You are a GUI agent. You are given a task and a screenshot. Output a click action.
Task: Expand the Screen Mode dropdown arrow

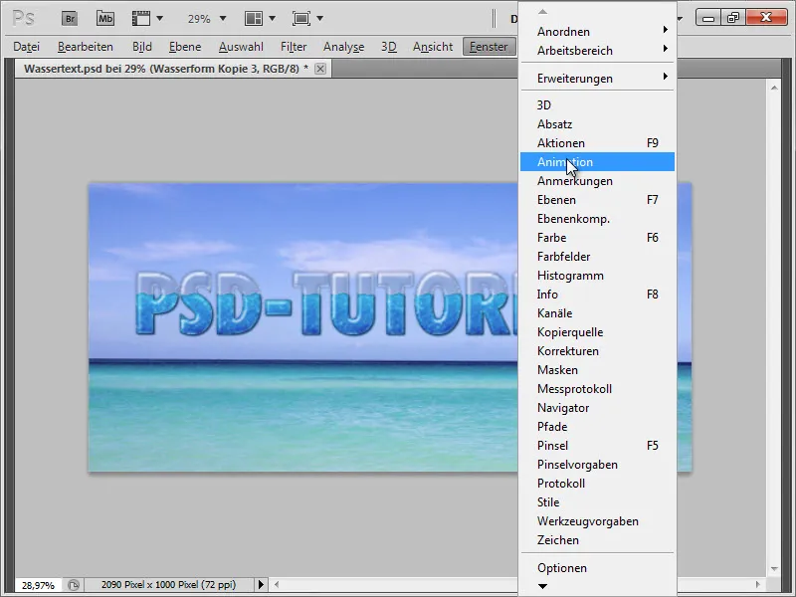point(319,19)
